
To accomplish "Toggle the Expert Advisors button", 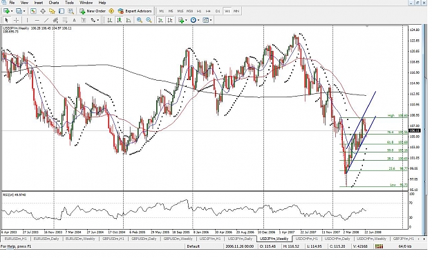I will (x=135, y=11).
